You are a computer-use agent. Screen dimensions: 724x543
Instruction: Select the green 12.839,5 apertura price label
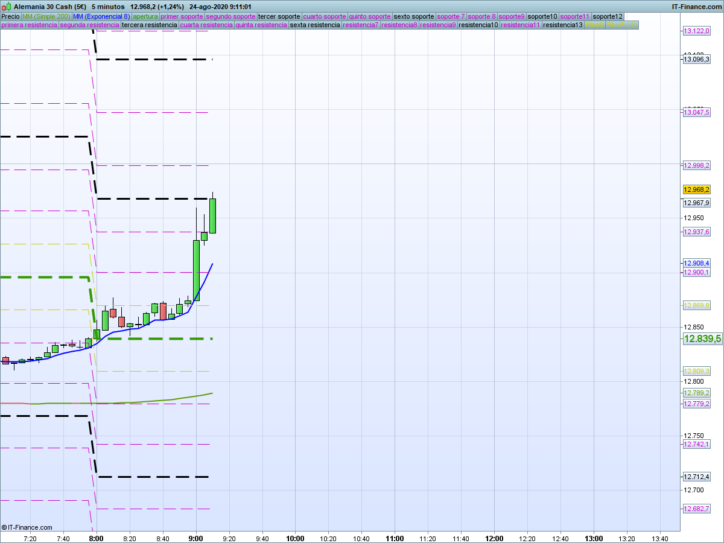click(702, 339)
